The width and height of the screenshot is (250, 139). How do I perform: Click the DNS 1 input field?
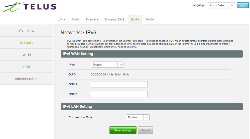point(119,84)
